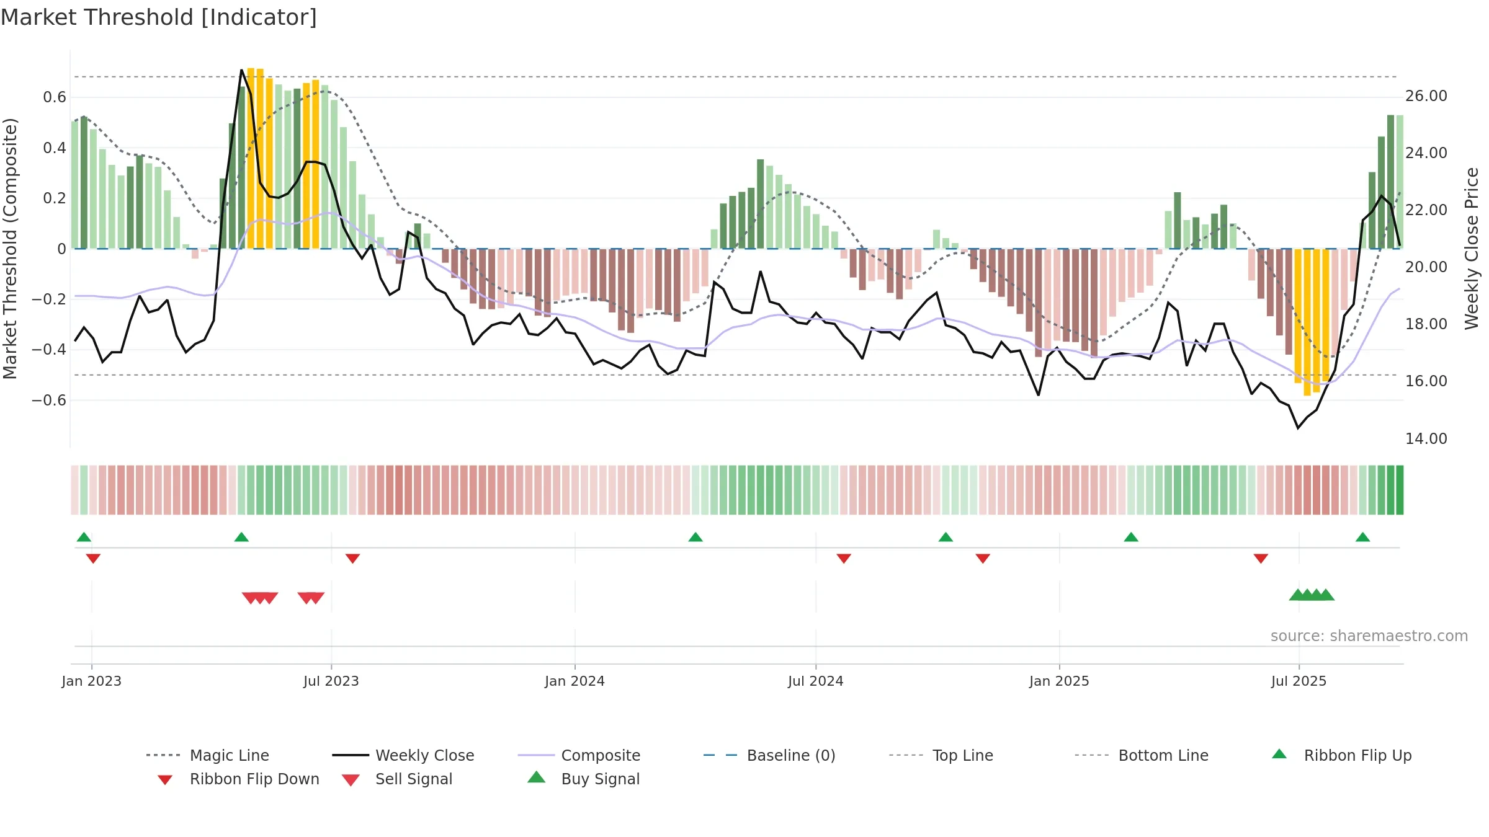Click the Jan 2024 x-axis label
Screen dimensions: 1489x837
(575, 681)
